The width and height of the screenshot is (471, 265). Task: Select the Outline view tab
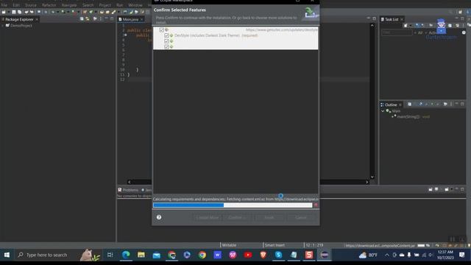tap(391, 105)
